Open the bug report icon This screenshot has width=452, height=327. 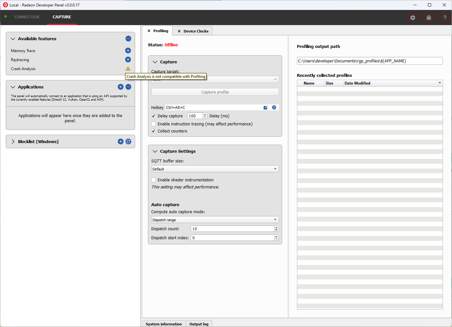coord(429,18)
